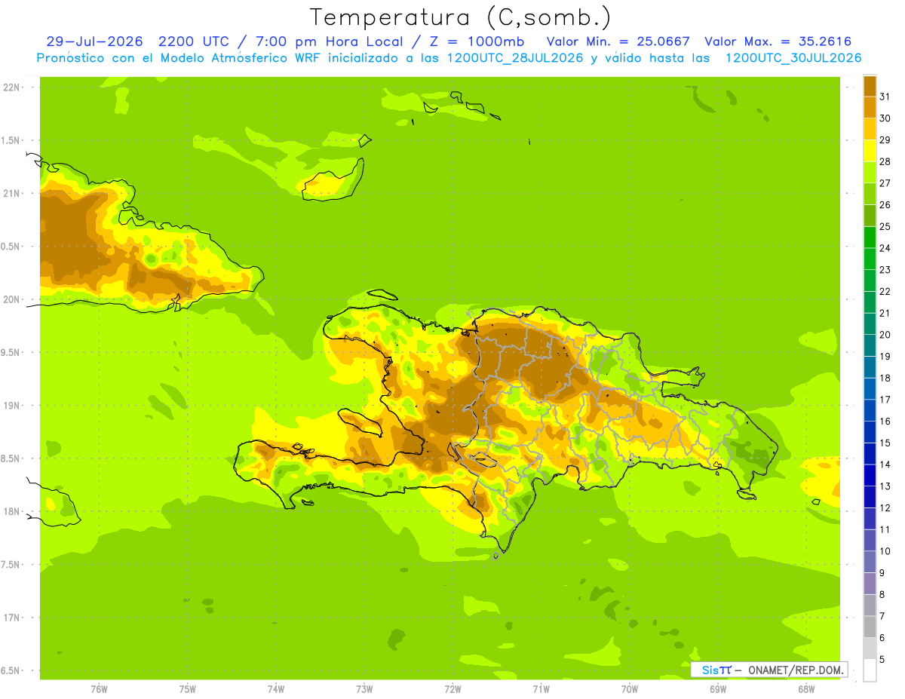
Task: Select the date '29-Jul-2026' in header
Action: (x=95, y=41)
